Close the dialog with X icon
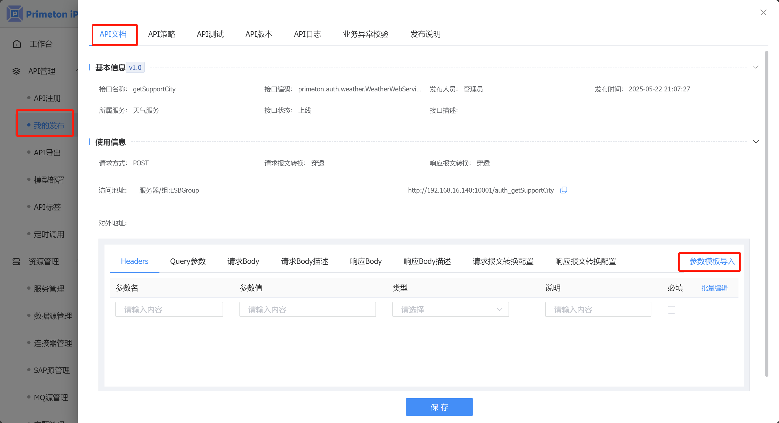Viewport: 779px width, 423px height. click(763, 13)
